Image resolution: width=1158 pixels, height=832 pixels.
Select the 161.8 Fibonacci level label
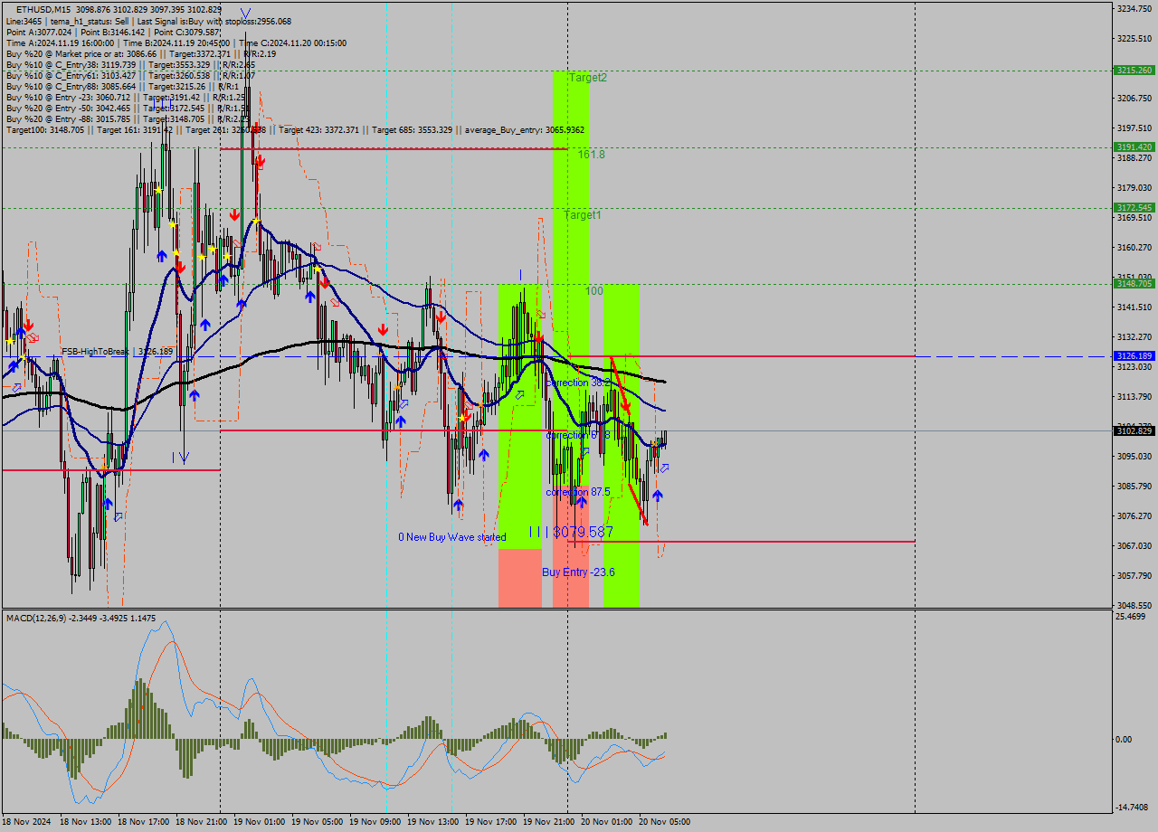(592, 155)
